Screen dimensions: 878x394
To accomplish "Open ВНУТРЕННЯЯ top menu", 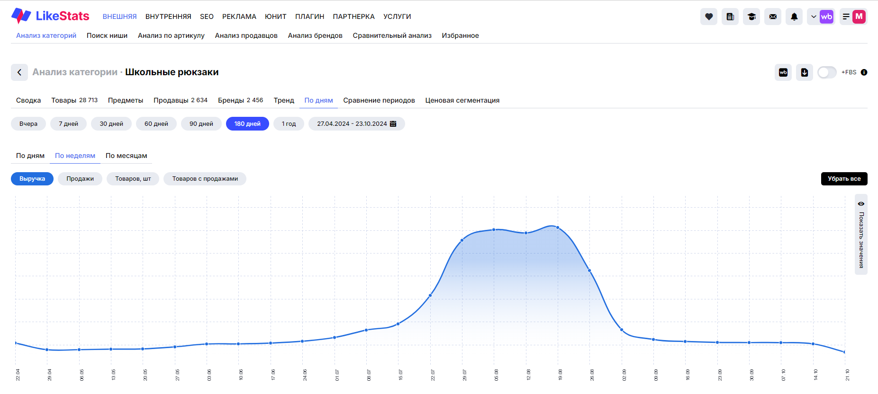I will click(168, 17).
